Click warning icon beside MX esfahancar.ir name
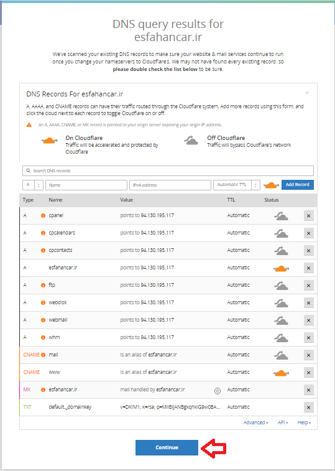335x471 pixels. click(43, 390)
